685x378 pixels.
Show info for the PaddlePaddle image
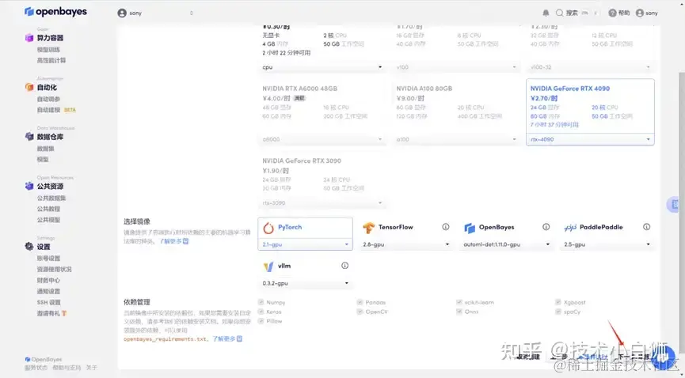pos(646,227)
